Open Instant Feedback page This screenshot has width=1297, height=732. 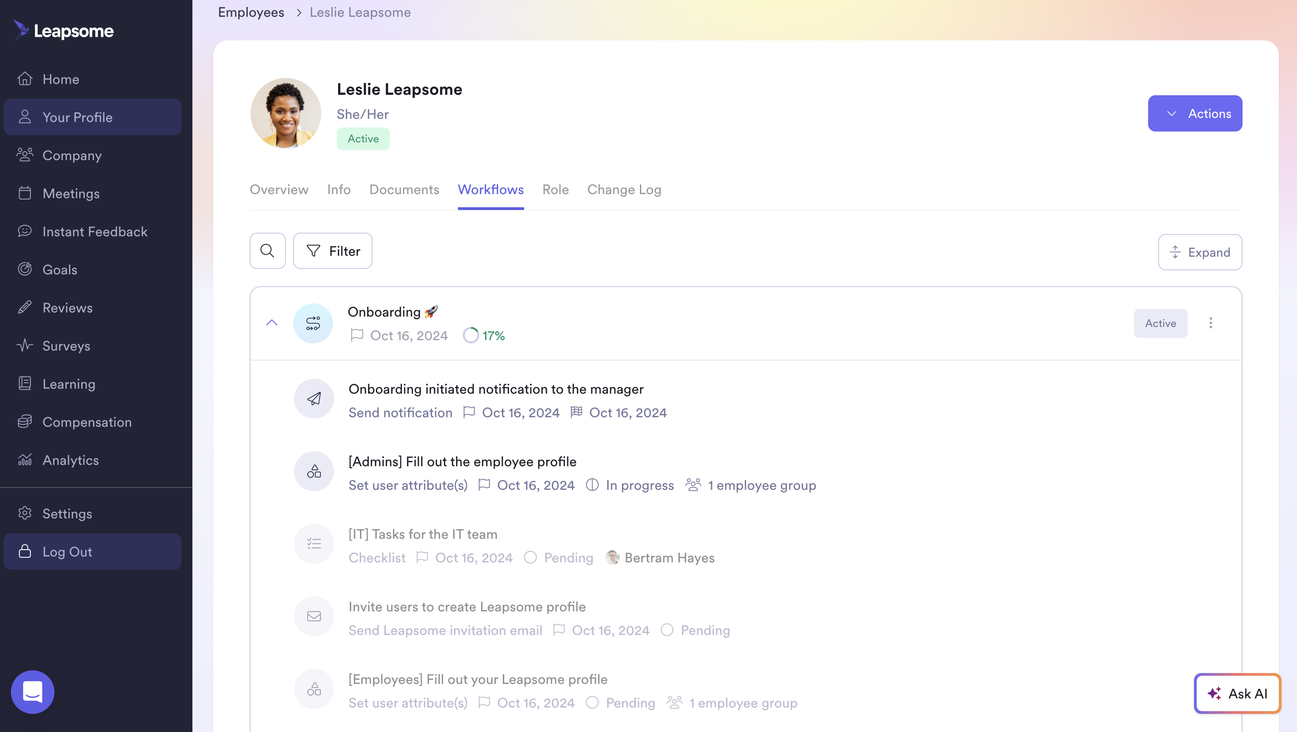coord(93,231)
